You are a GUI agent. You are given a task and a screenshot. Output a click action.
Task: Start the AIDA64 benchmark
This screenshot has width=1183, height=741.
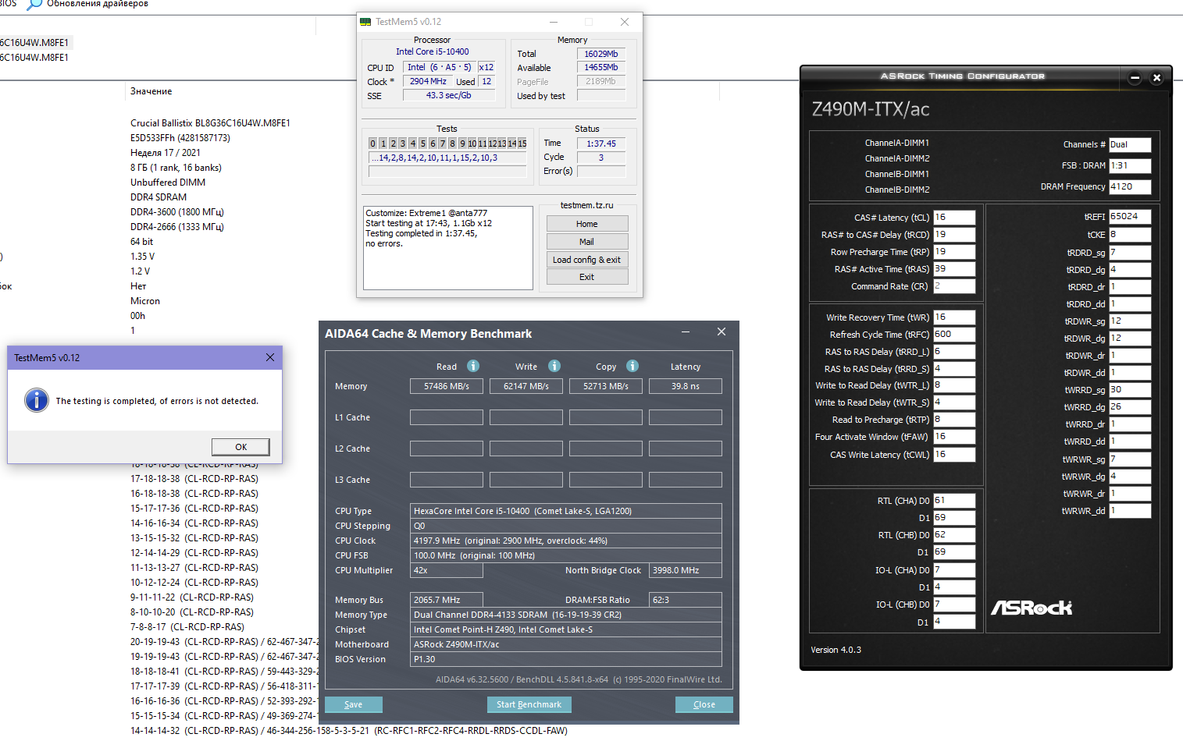tap(529, 704)
